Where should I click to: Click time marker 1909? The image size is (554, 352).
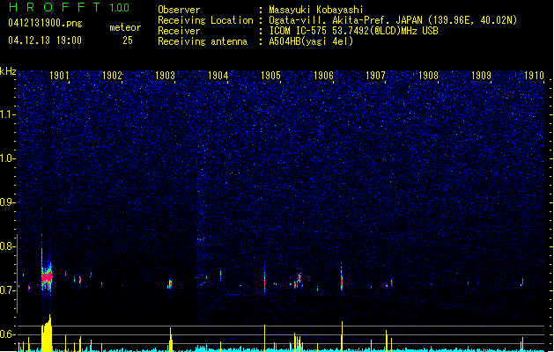pos(481,76)
